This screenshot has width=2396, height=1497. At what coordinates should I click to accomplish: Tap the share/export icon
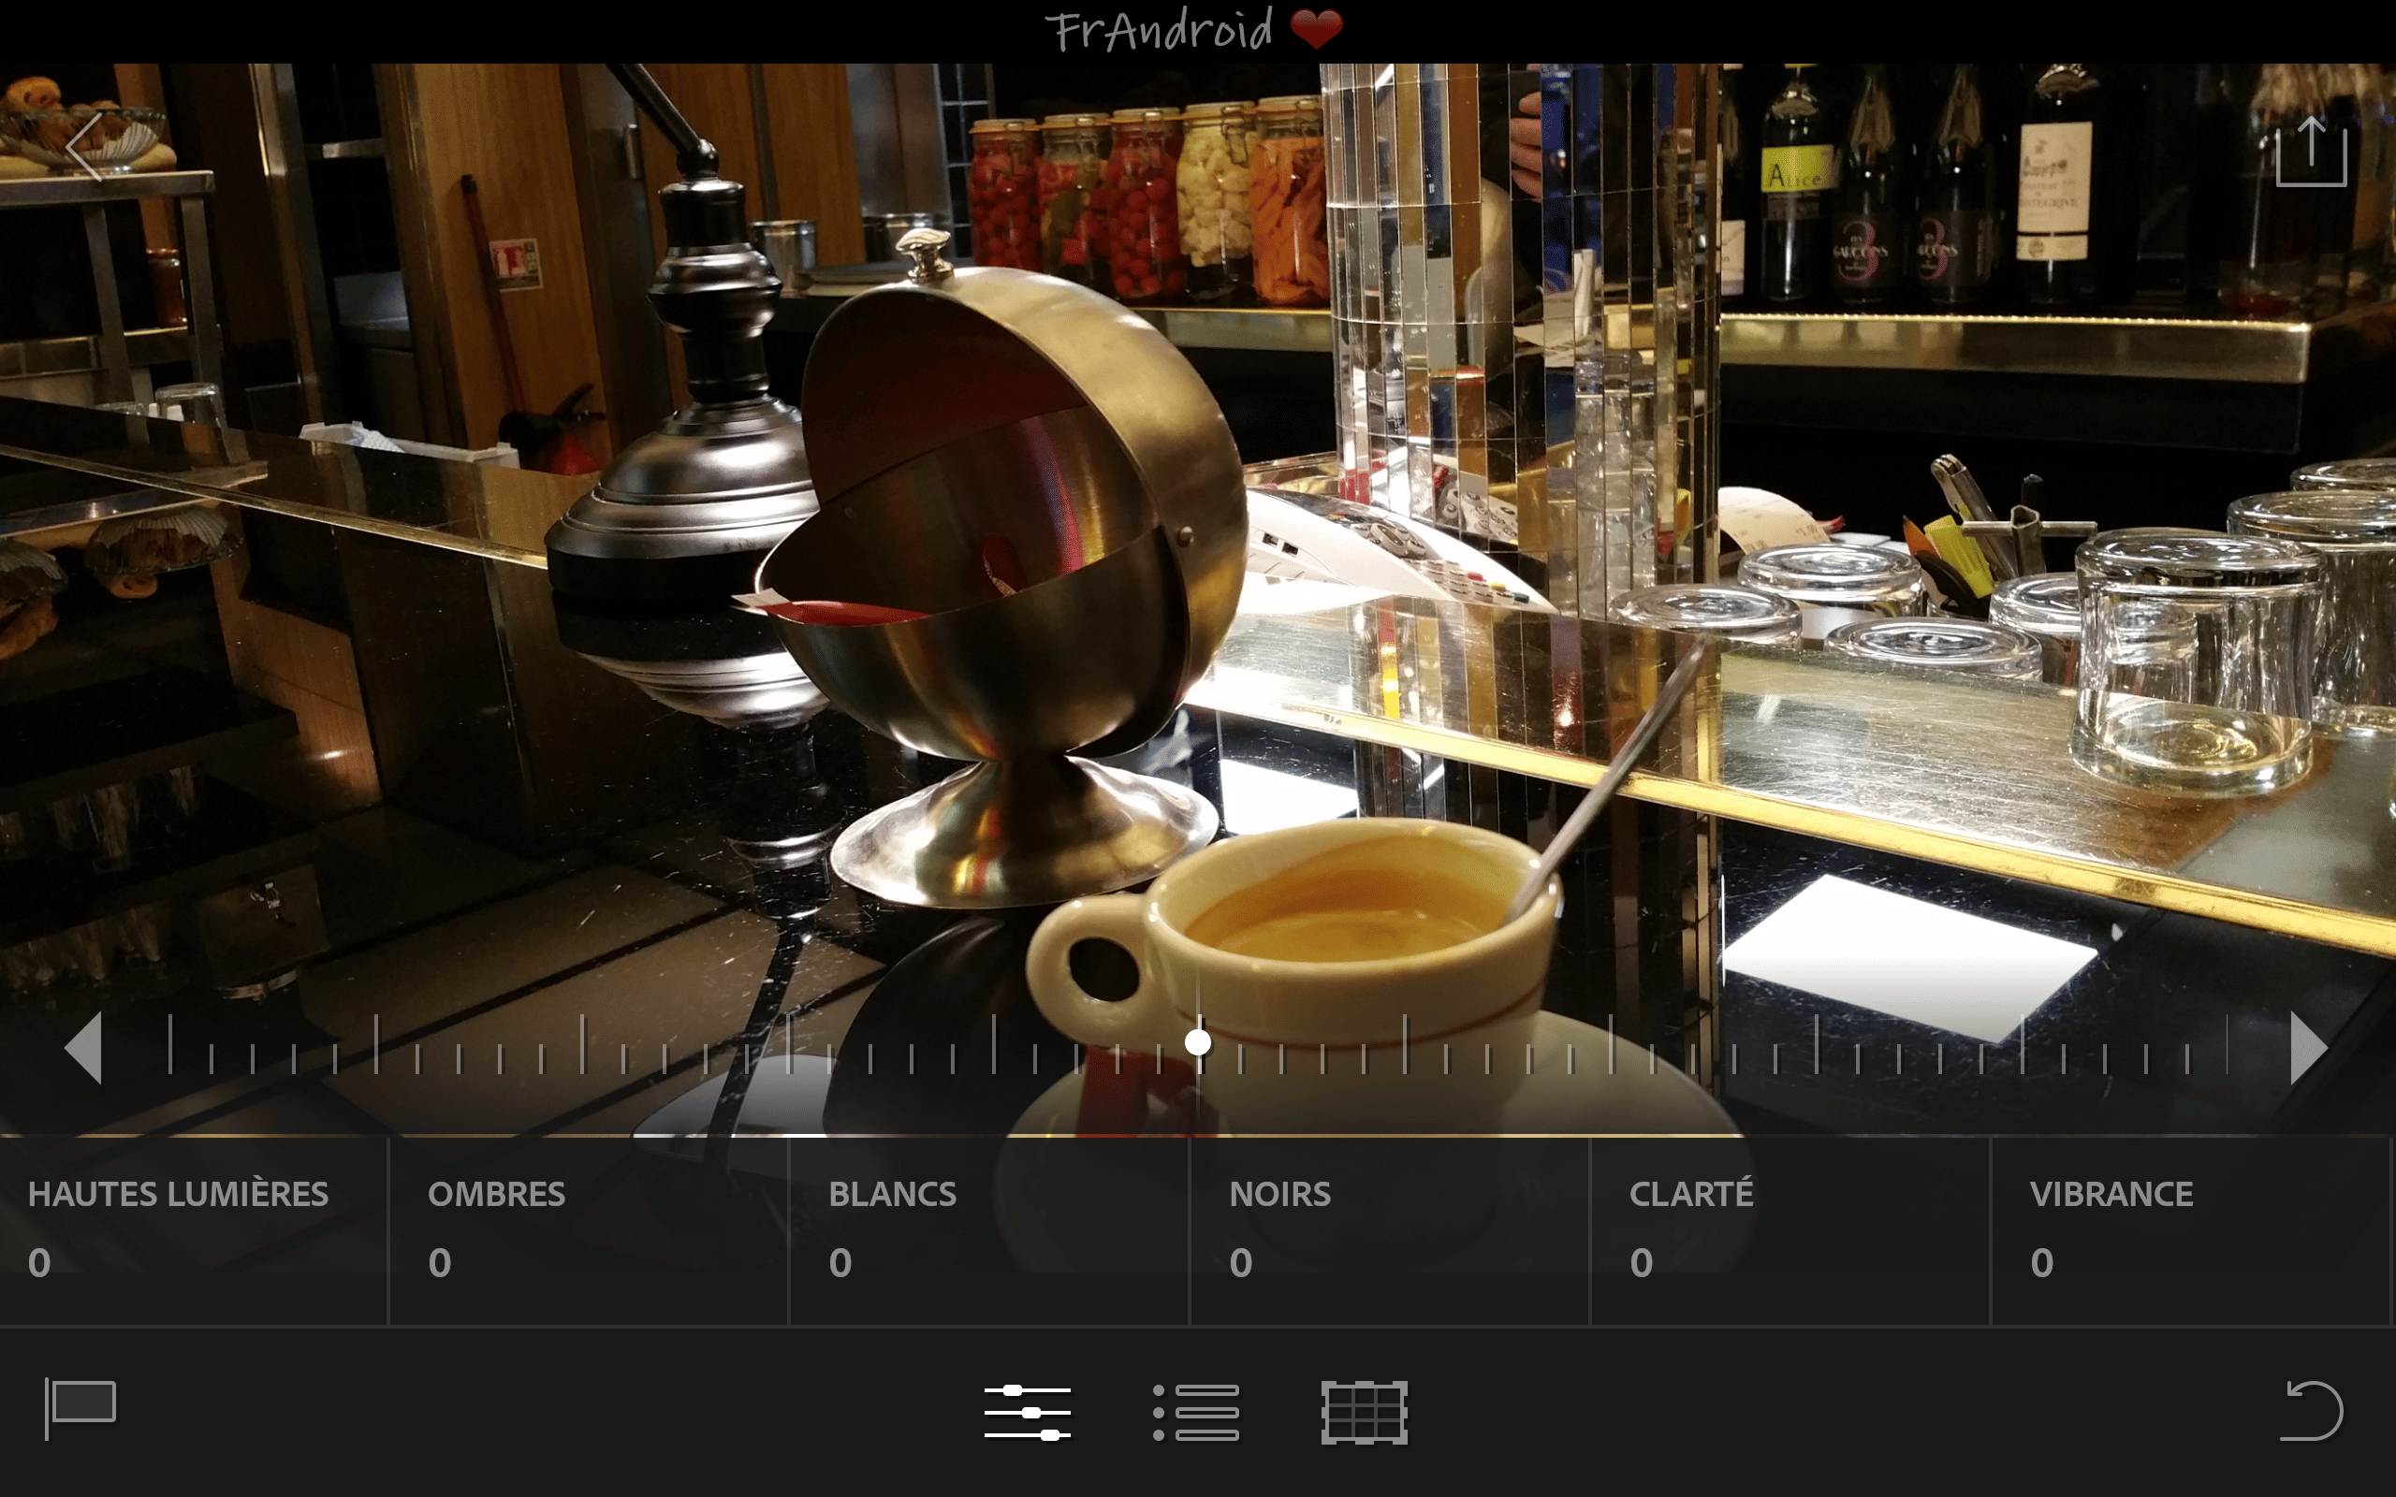click(x=2311, y=152)
